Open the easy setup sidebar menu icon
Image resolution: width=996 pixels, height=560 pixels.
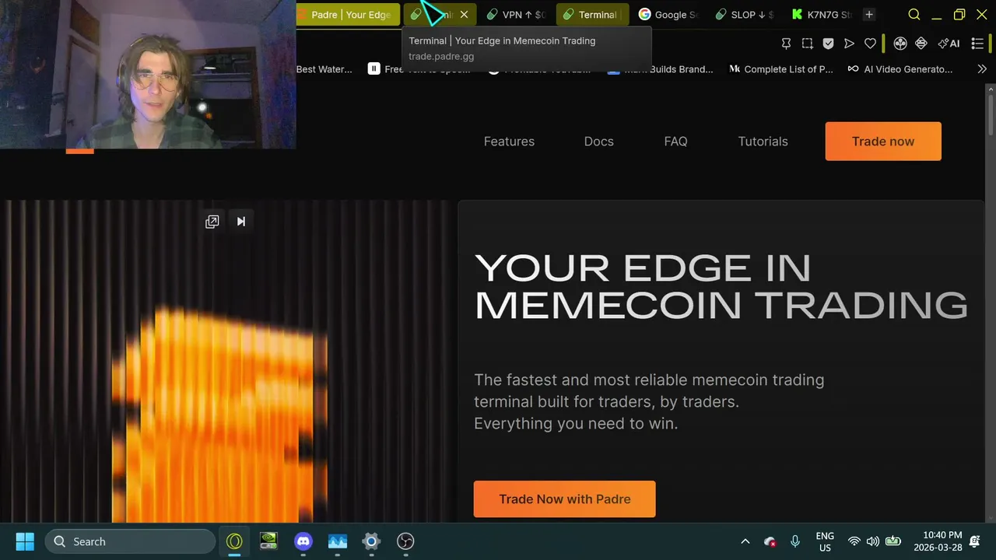point(978,44)
